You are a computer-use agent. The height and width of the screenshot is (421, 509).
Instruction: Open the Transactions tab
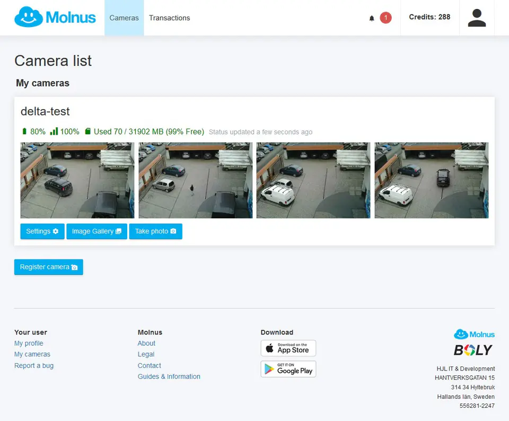pos(169,18)
